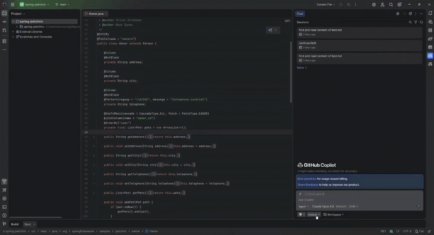Viewport: 434px width, 235px height.
Task: Open the Terminal tool window
Action: 4,207
